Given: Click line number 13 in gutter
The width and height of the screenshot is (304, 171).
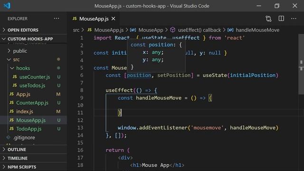Looking at the screenshot, I should coord(80,128).
